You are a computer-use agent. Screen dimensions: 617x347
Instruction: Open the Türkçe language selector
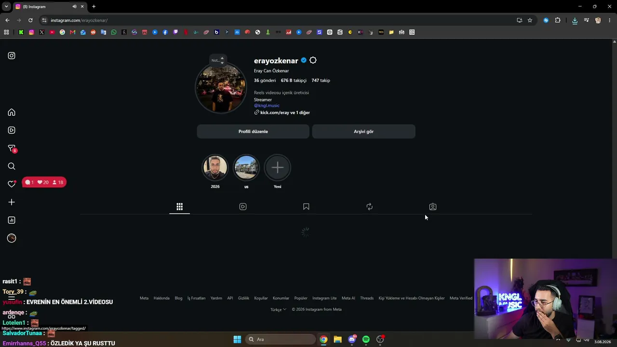coord(278,309)
